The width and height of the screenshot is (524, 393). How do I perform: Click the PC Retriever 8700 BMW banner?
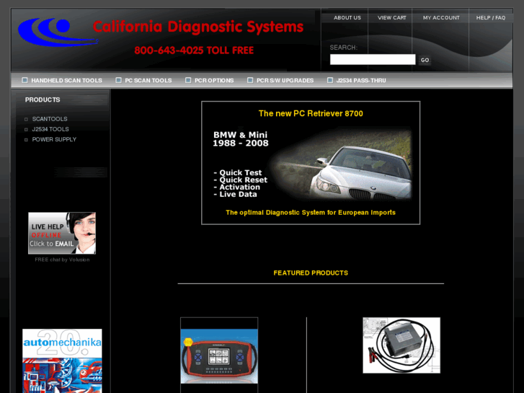point(311,163)
